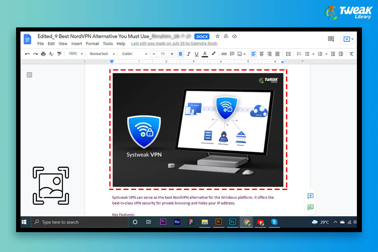This screenshot has width=378, height=252.
Task: Toggle Bold formatting
Action: 180,54
